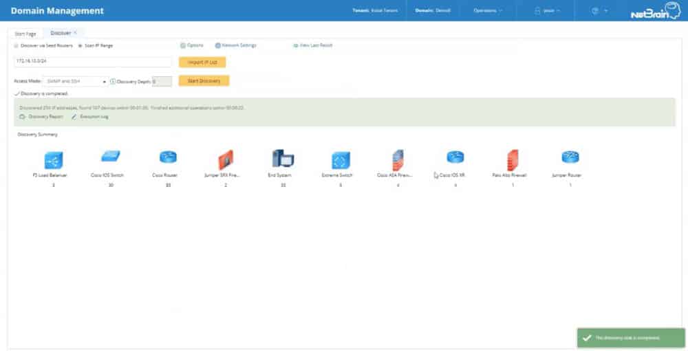Click the discovery completed notification toast
This screenshot has height=351, width=688.
(631, 338)
